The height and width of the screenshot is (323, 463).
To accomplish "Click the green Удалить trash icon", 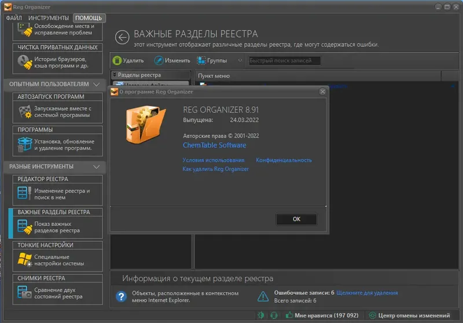I will [117, 60].
